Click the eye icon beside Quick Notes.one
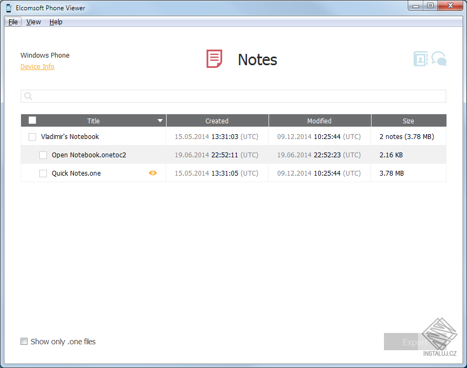This screenshot has height=368, width=467. click(x=153, y=173)
